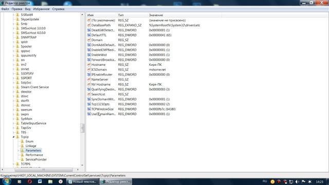Click the Tcp1323Opts DWORD value icon
This screenshot has height=185, width=329.
coord(89,104)
